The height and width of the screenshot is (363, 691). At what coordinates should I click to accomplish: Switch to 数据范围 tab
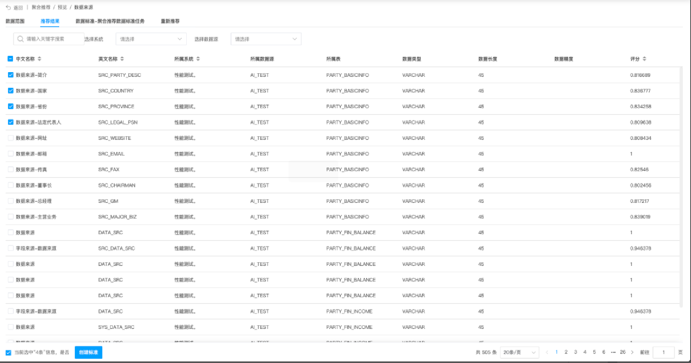(15, 21)
